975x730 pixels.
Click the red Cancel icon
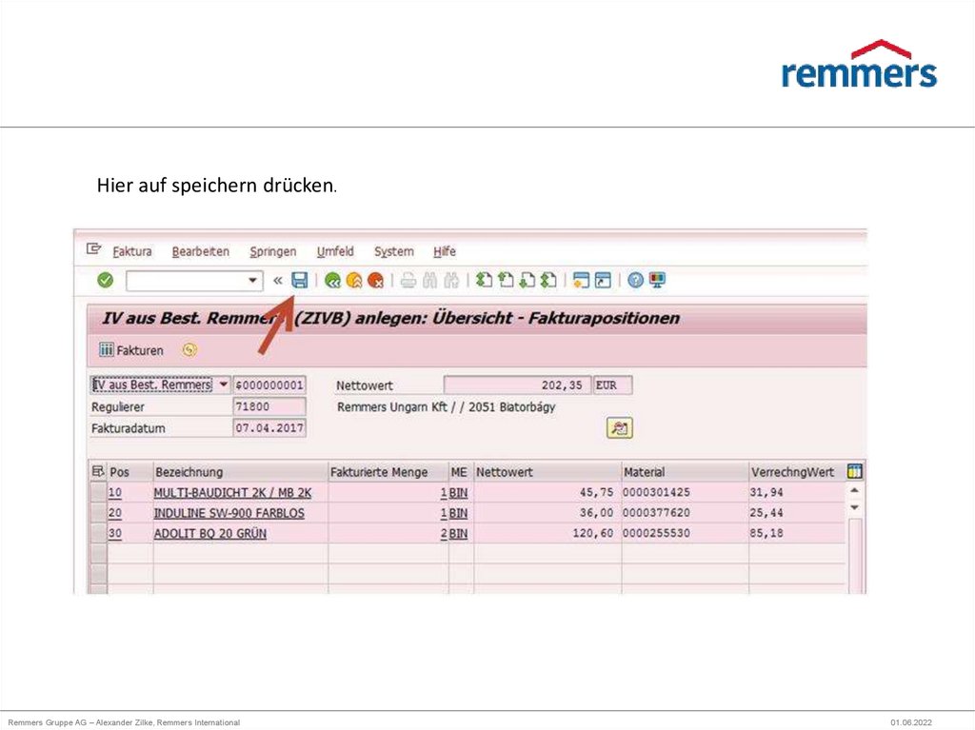(375, 281)
